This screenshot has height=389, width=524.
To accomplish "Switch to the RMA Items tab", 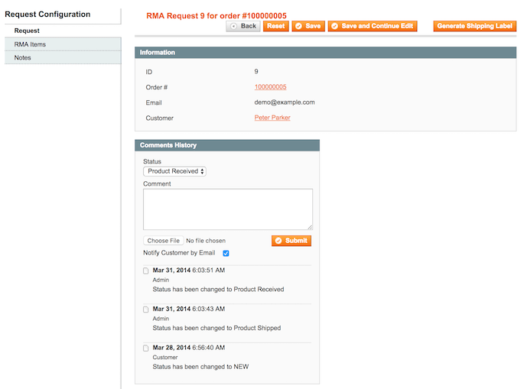I will [x=30, y=44].
